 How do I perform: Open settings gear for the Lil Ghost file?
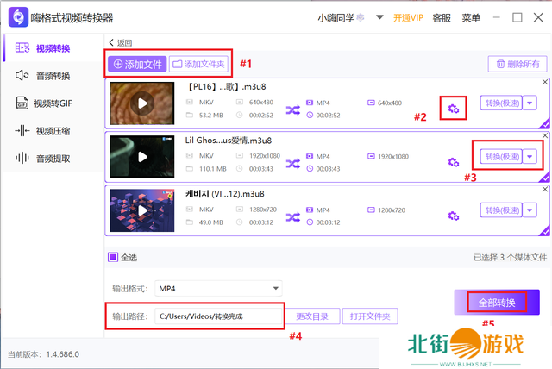point(454,161)
